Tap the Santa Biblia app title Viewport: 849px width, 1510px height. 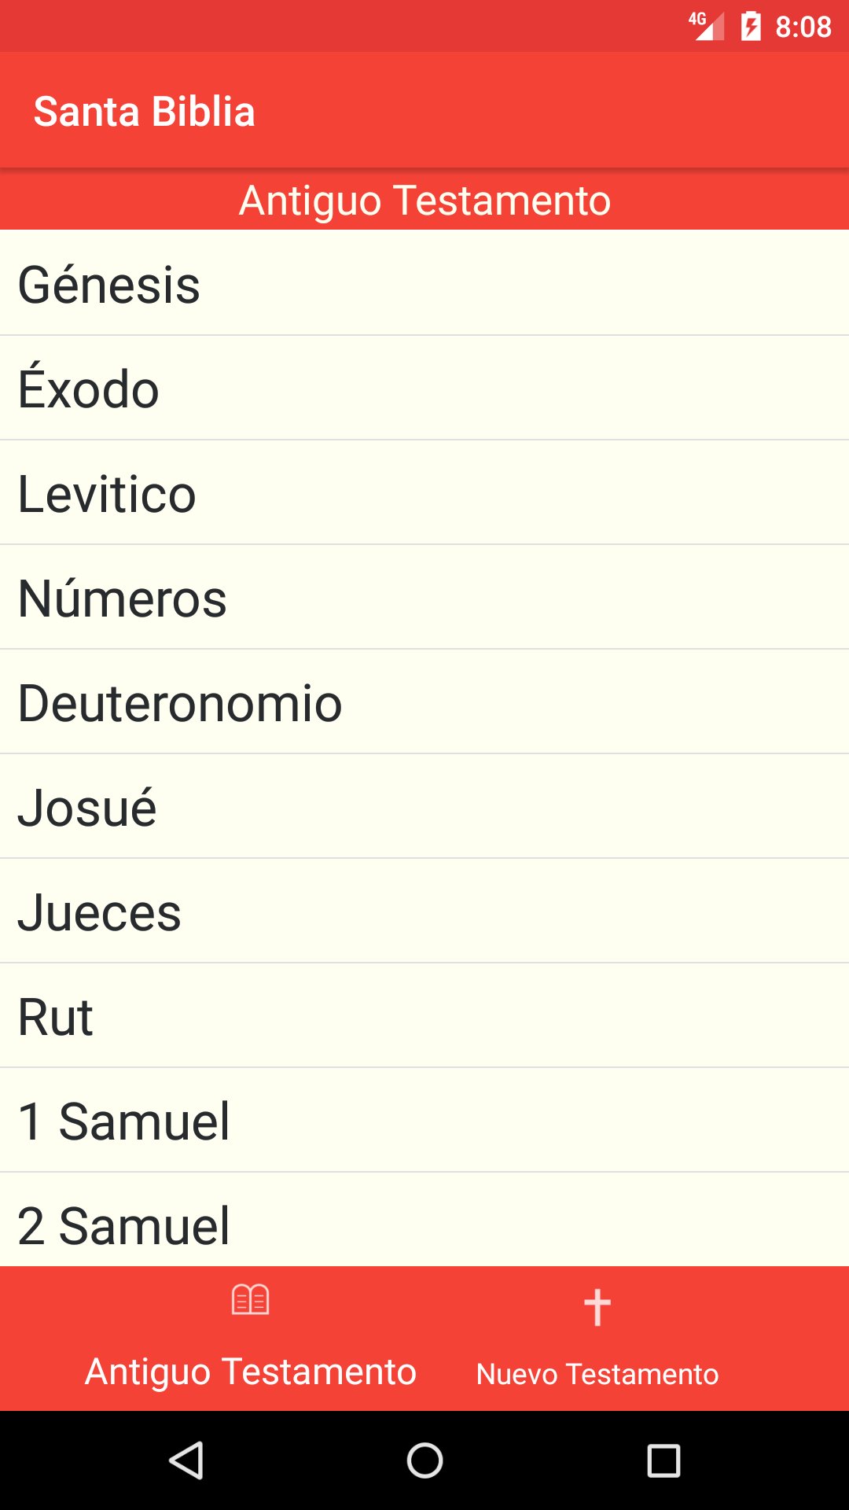tap(145, 111)
